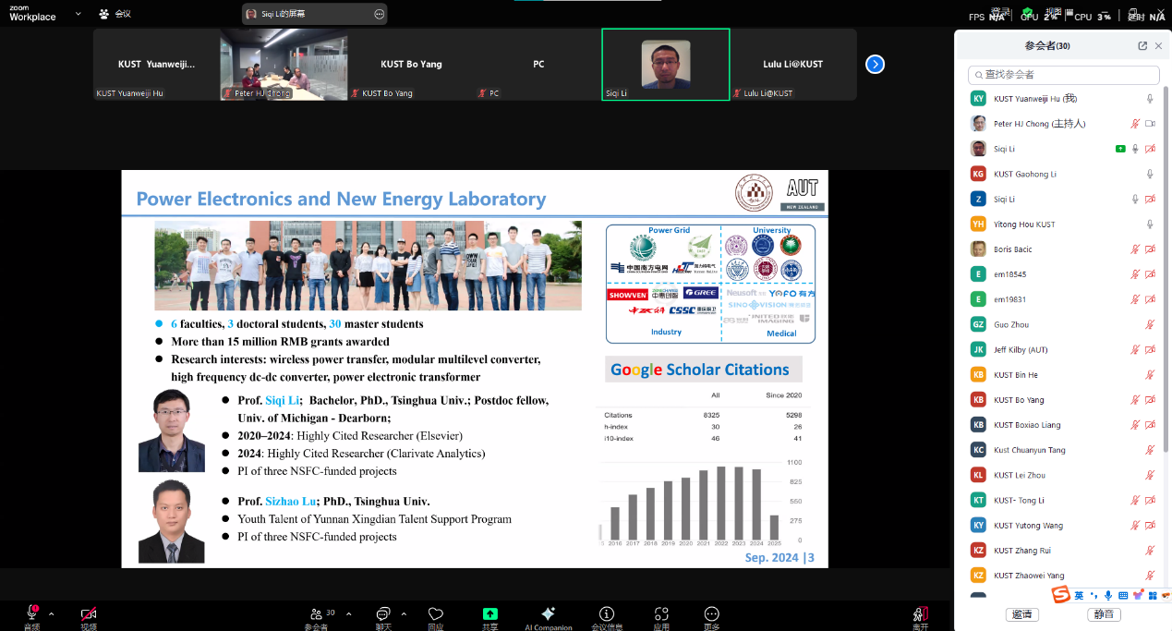
Task: Click the audio microphone icon in bottom toolbar
Action: pos(32,614)
